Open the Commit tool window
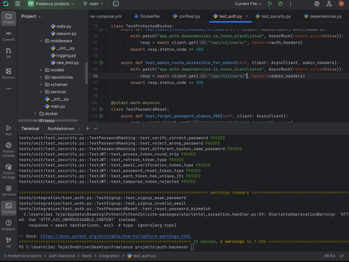This screenshot has width=349, height=262. point(8,36)
